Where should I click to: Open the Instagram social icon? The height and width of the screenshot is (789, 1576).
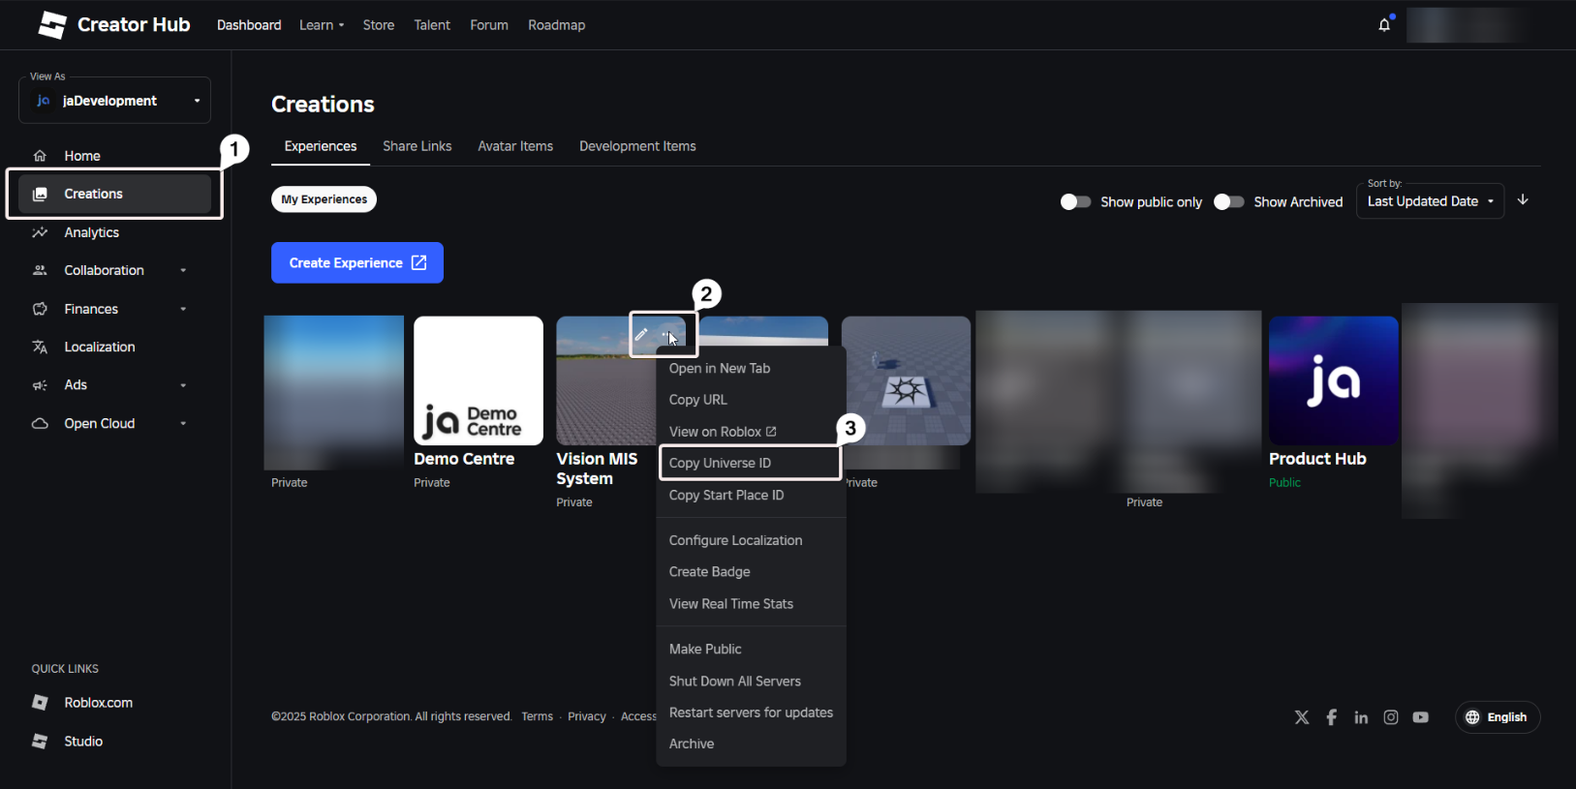click(1391, 717)
